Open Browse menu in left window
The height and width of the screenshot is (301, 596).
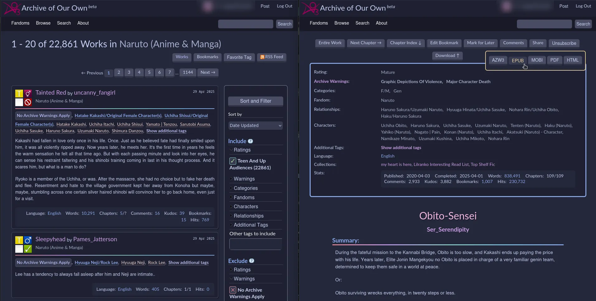[43, 23]
